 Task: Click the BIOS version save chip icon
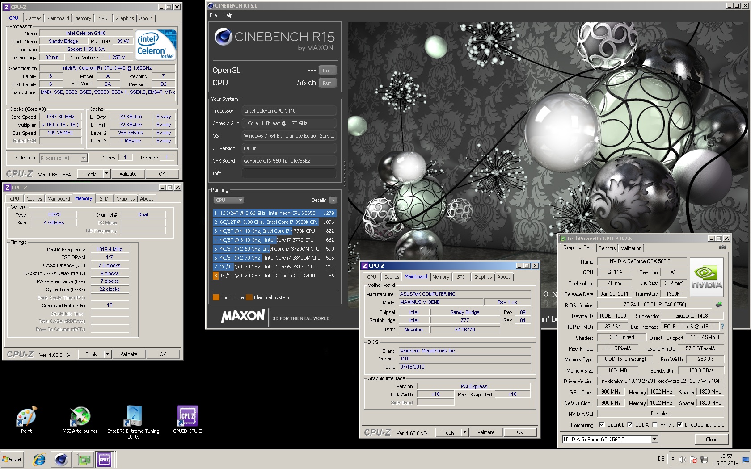coord(719,305)
